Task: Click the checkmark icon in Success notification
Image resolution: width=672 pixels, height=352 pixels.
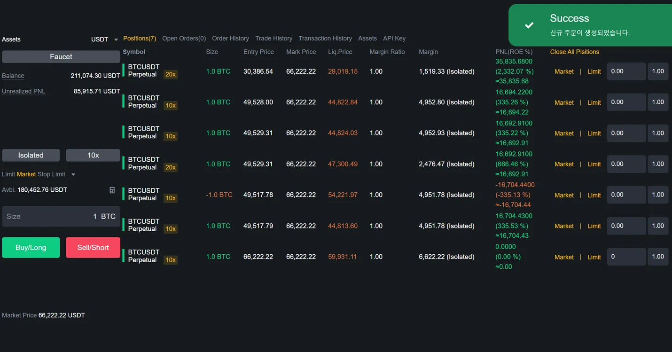Action: (x=529, y=25)
